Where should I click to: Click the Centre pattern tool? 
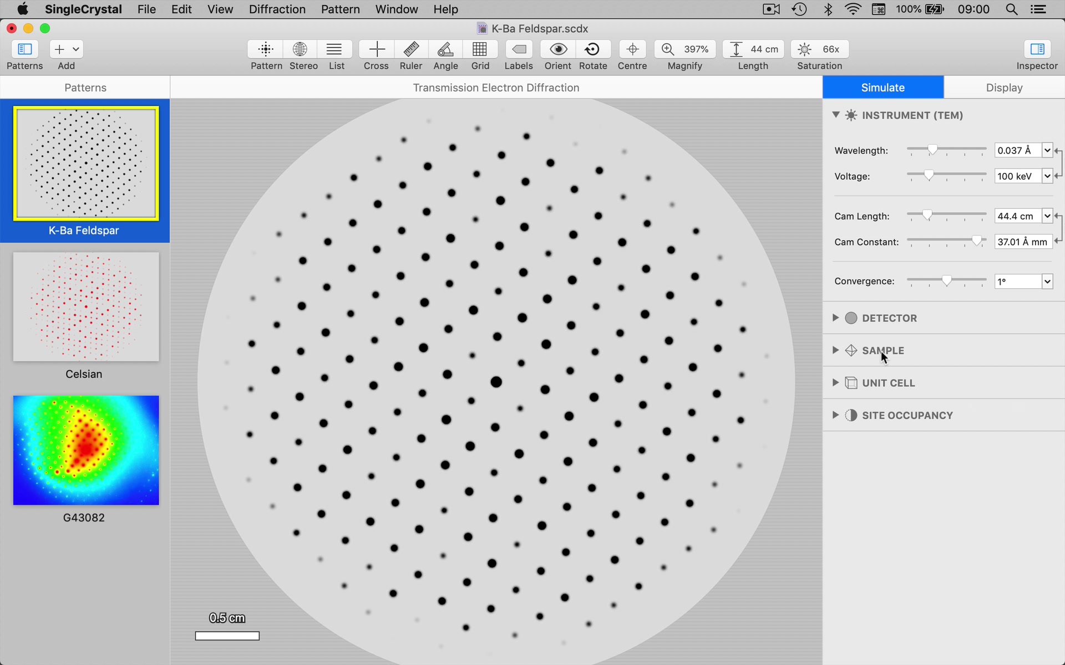click(x=632, y=54)
